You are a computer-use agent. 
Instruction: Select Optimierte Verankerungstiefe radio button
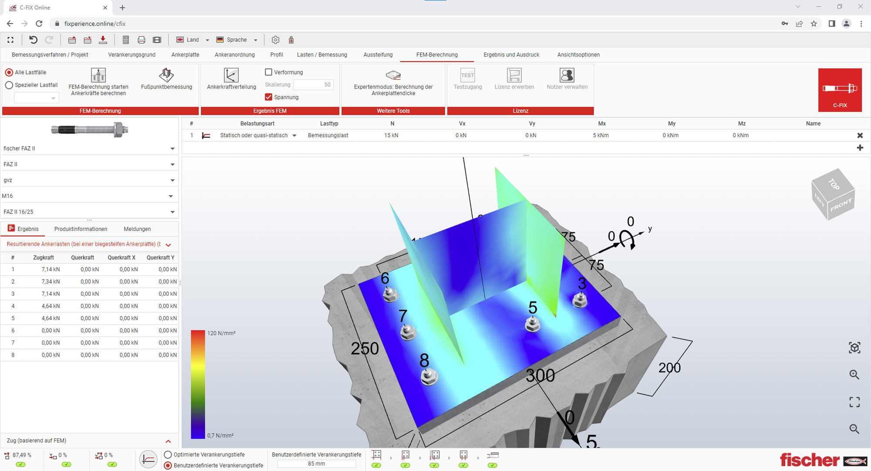point(167,454)
